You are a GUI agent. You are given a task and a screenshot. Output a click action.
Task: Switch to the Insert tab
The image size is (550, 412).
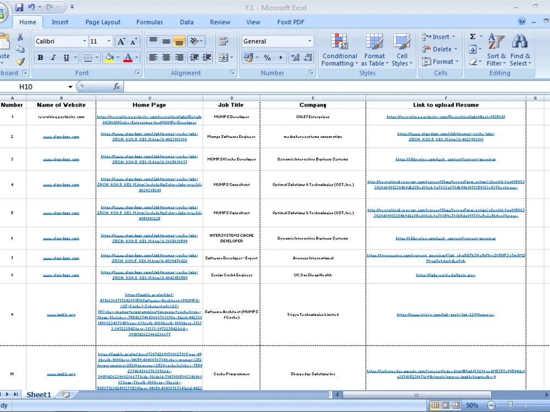(x=60, y=22)
